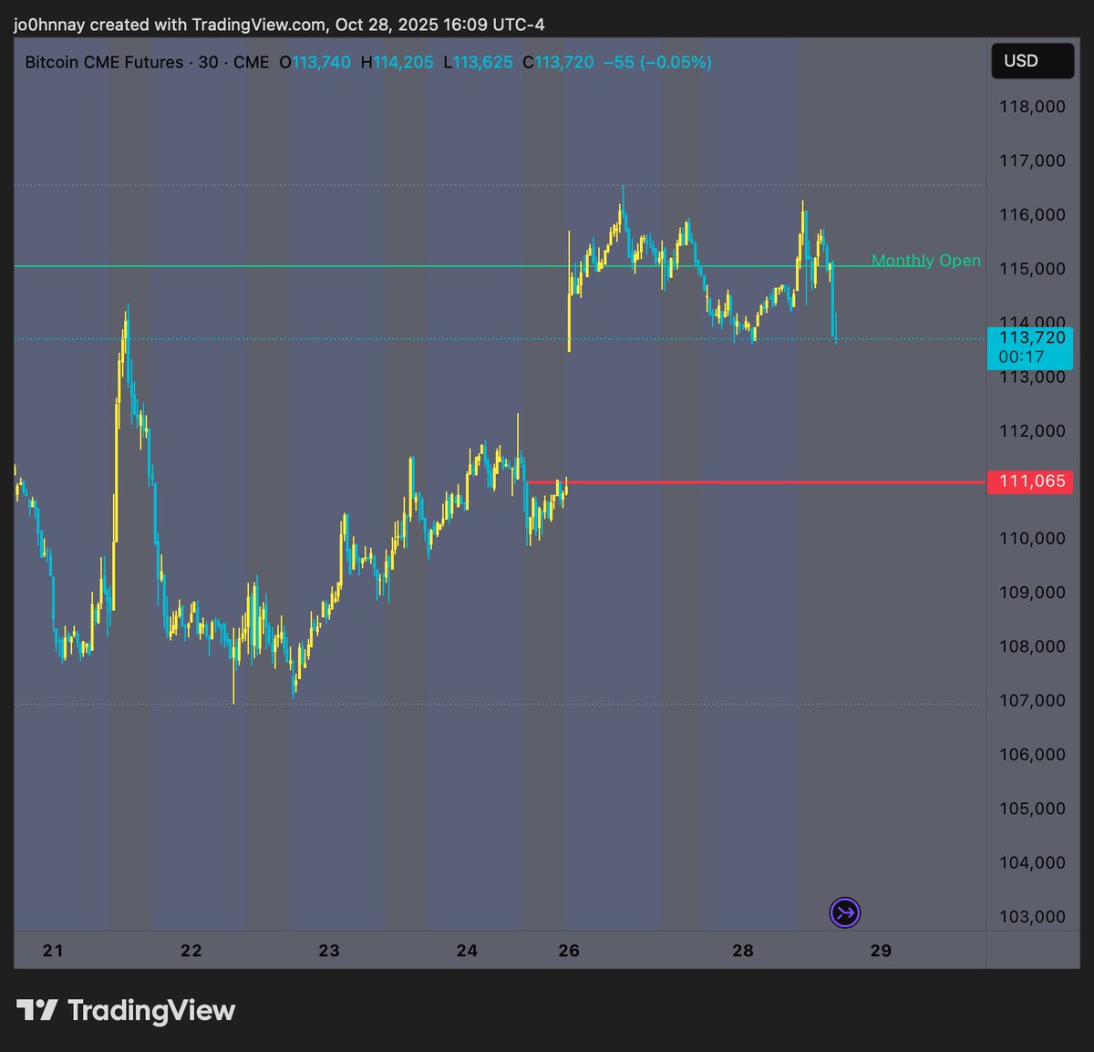The width and height of the screenshot is (1094, 1052).
Task: Click the Bitcoin CME Futures symbol title
Action: (x=104, y=63)
